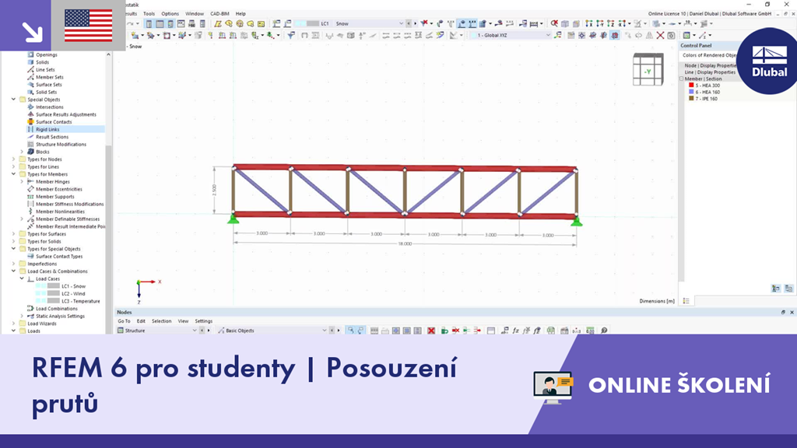
Task: Click the icon right of the Global XYZ dropdown
Action: [x=557, y=35]
